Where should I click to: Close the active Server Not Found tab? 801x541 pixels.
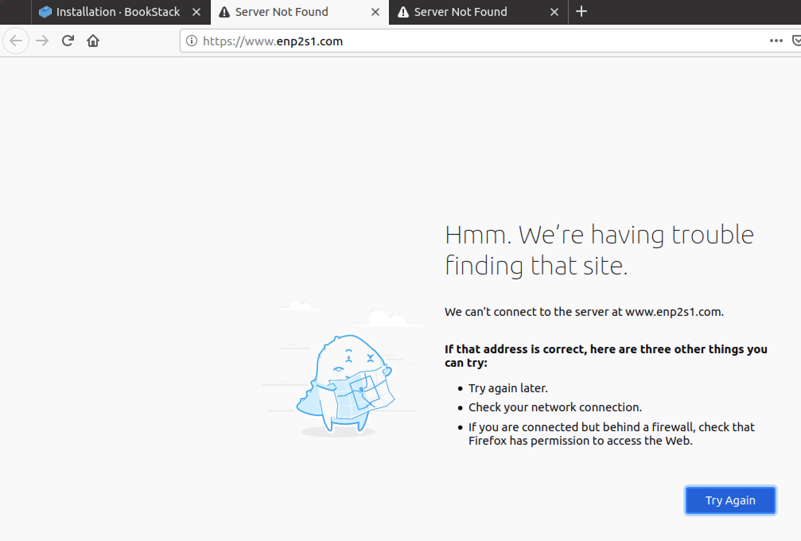tap(375, 12)
